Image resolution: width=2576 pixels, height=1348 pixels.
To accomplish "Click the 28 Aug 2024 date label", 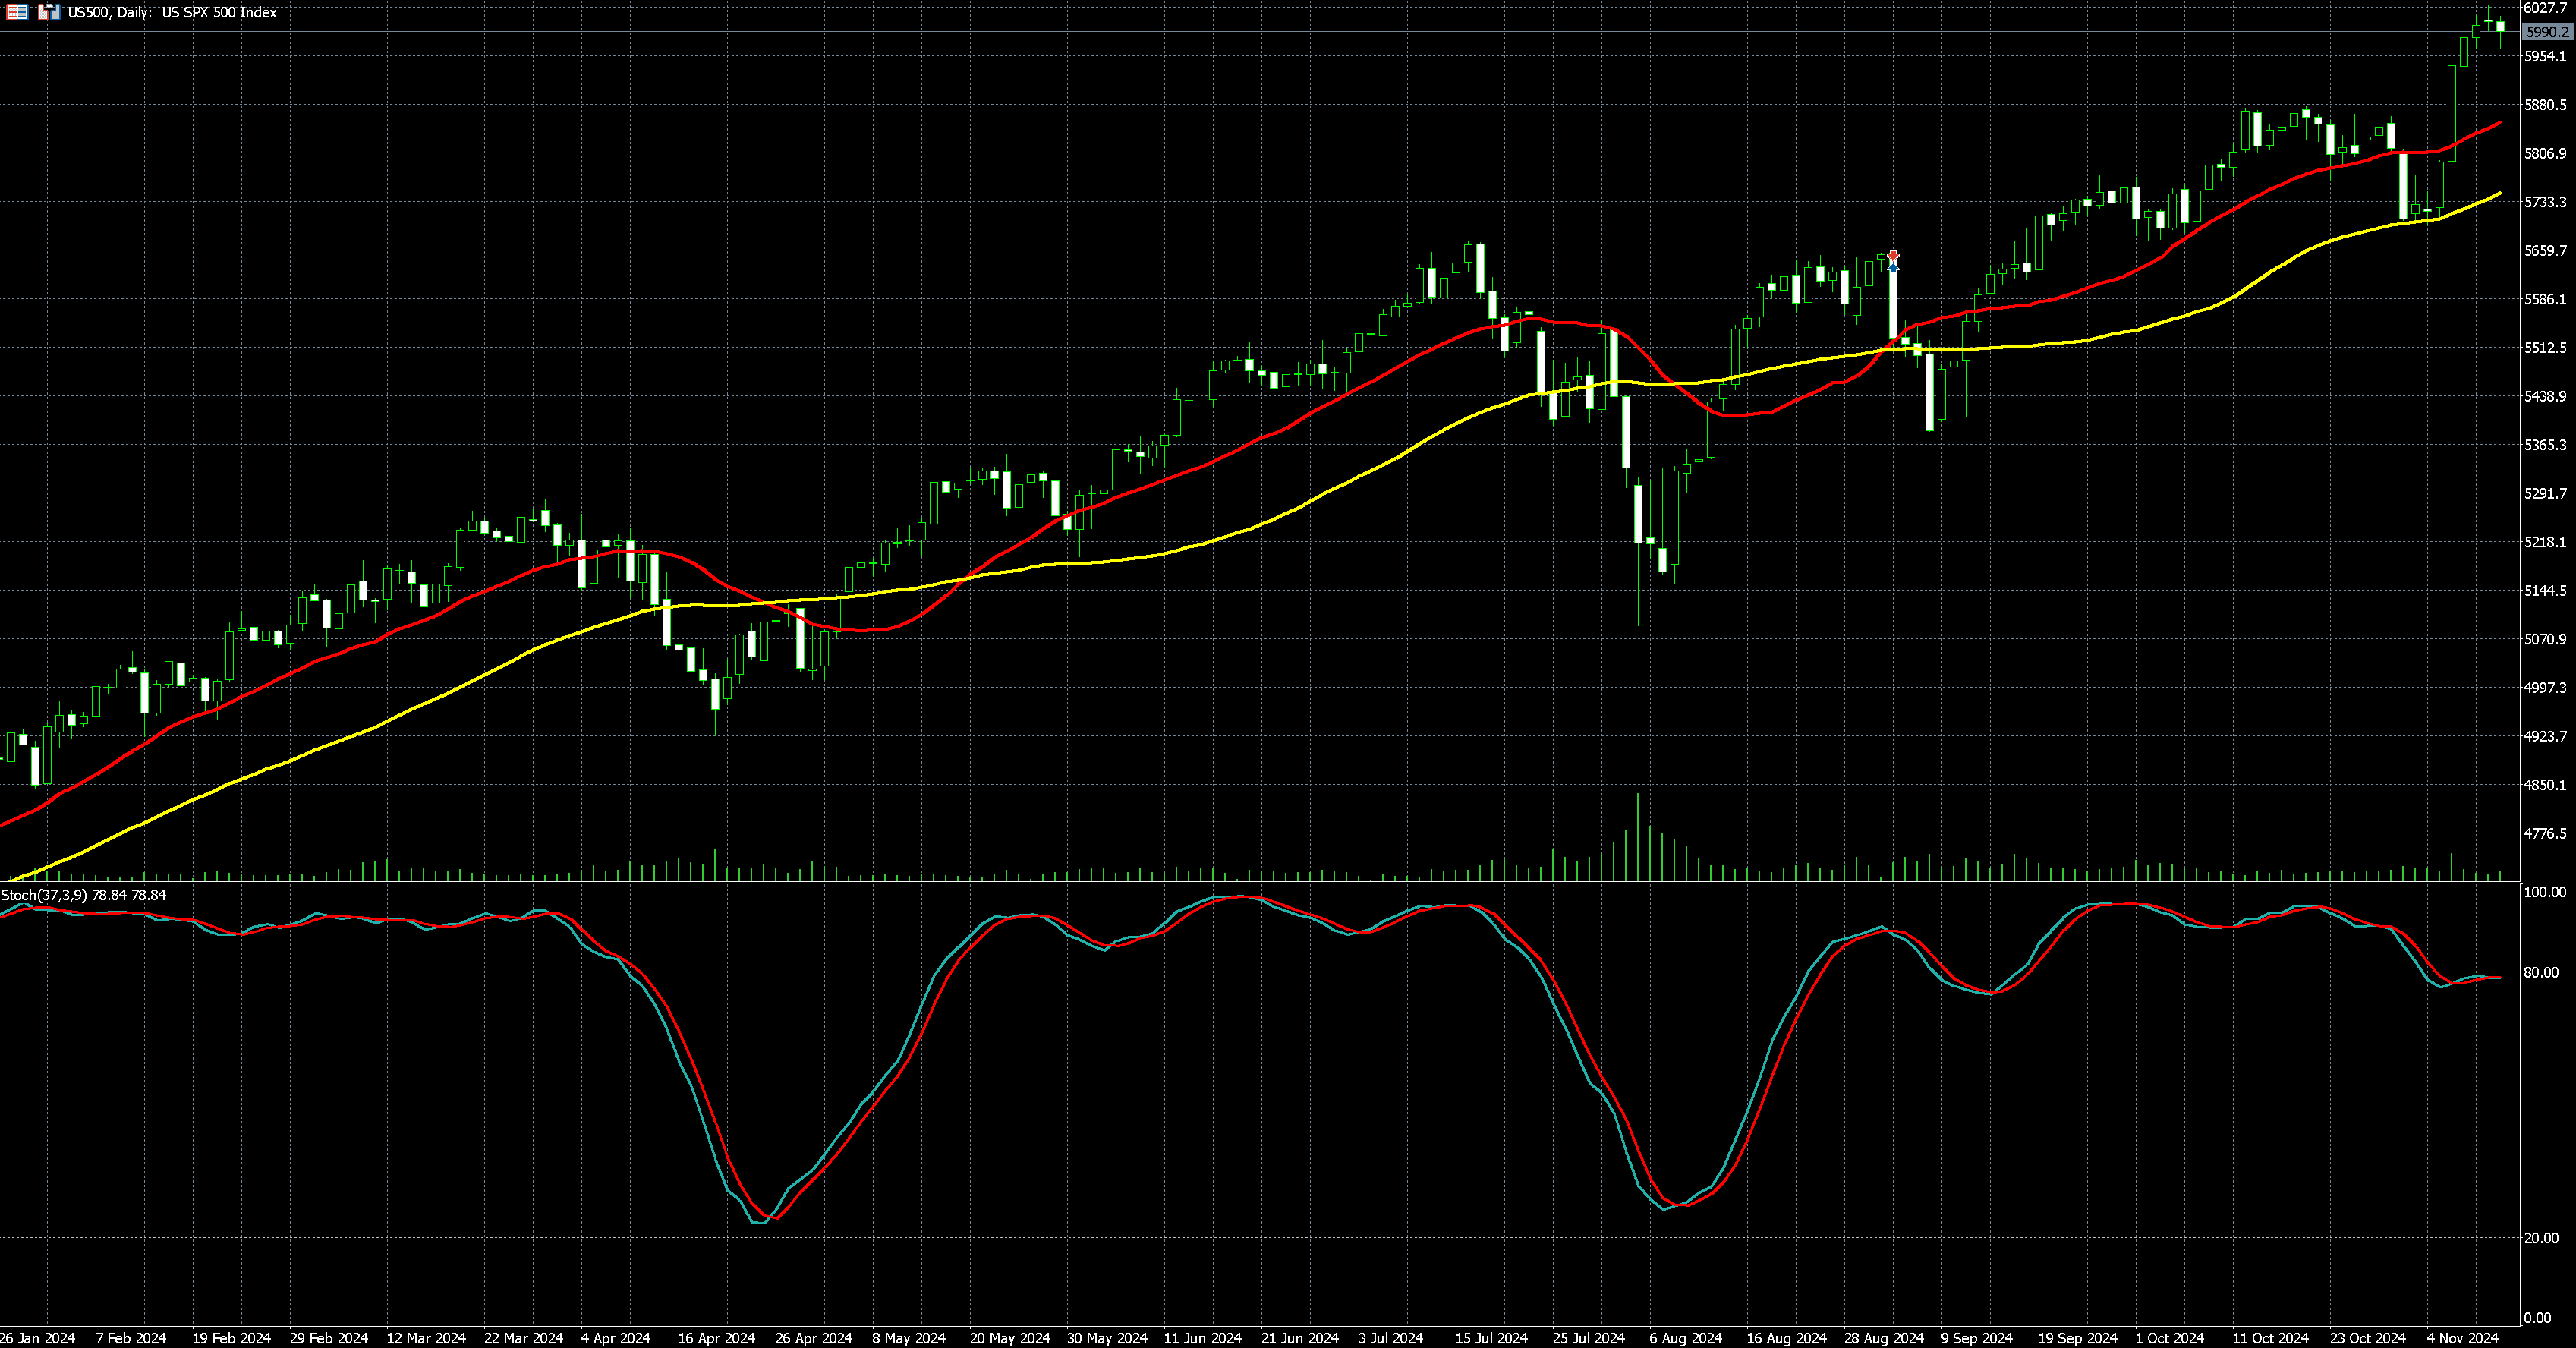I will point(1884,1338).
